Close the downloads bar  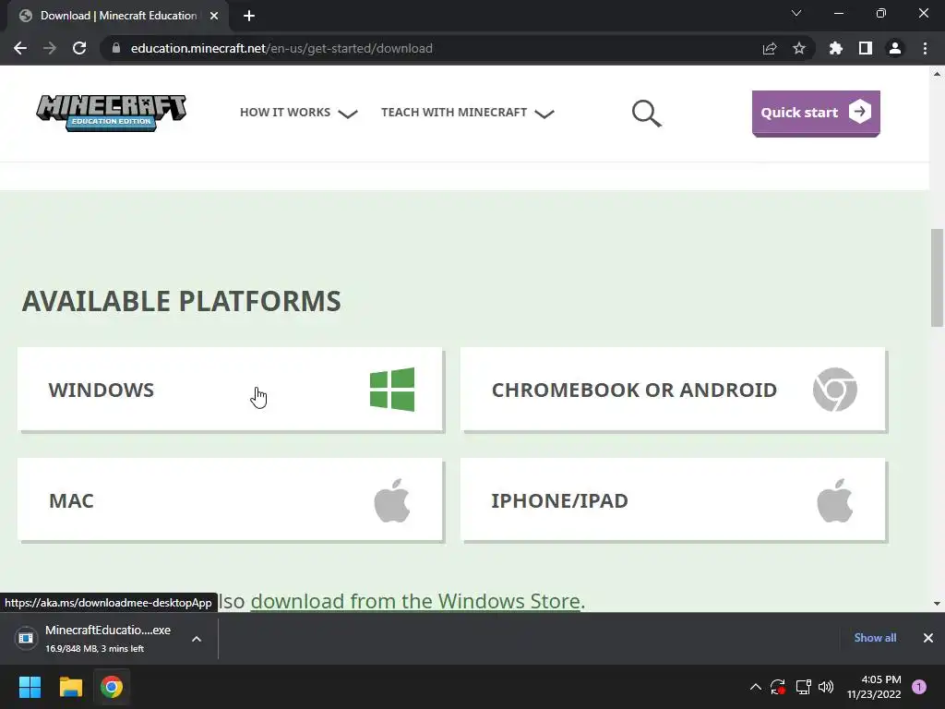[x=928, y=638]
